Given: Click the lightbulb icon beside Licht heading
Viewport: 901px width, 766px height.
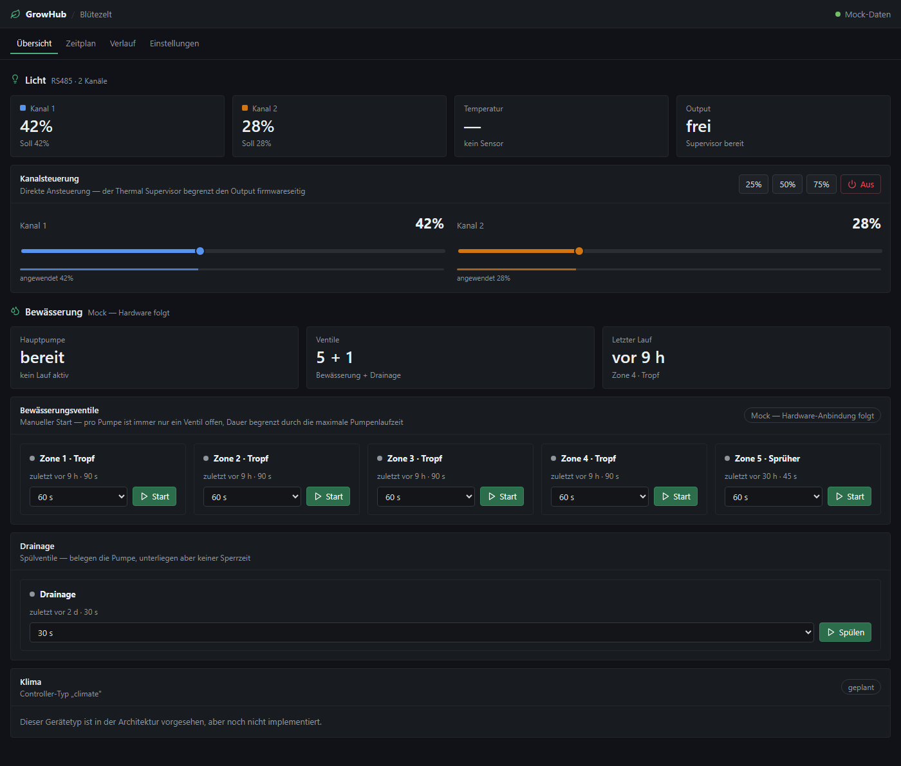Looking at the screenshot, I should pos(15,79).
